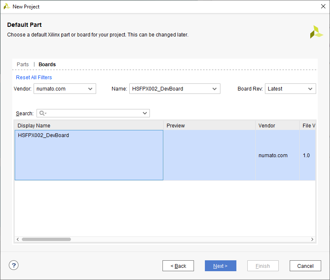Click the Vivado logo in title bar
Screen dimensions: 330x280
coord(7,7)
